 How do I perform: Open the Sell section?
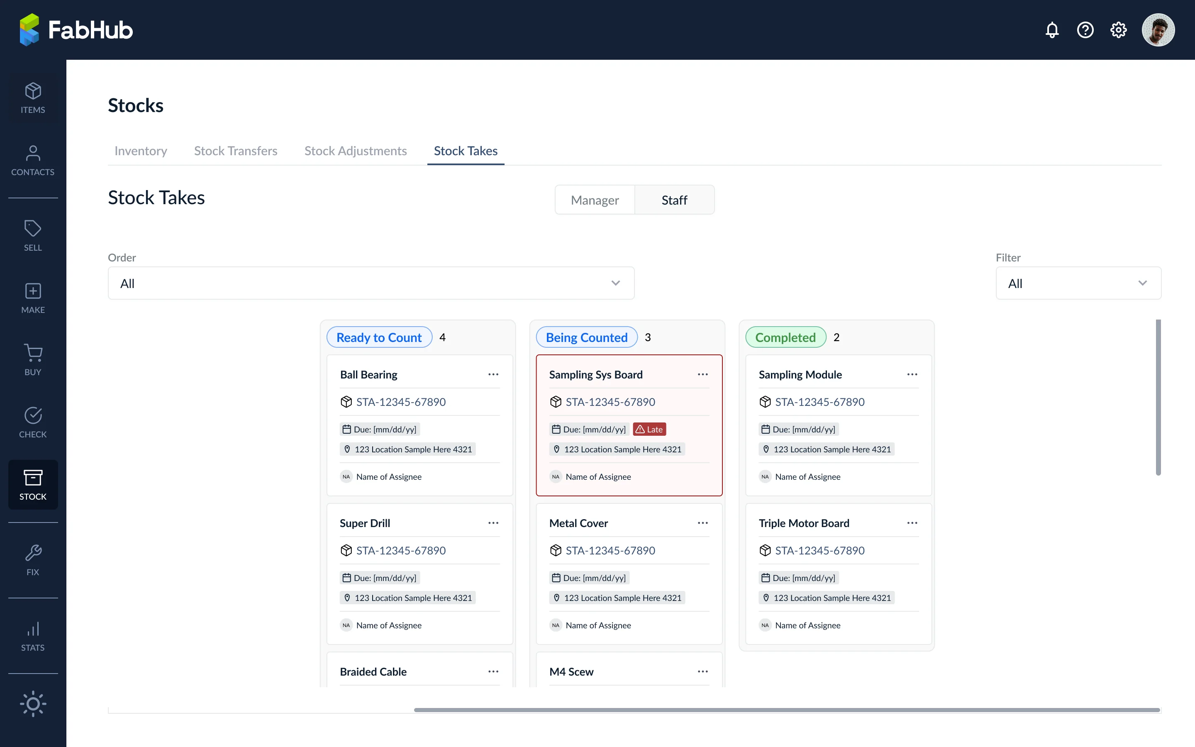point(33,236)
